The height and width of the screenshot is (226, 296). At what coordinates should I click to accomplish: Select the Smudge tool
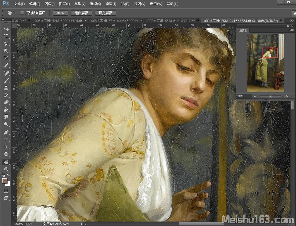(x=6, y=117)
